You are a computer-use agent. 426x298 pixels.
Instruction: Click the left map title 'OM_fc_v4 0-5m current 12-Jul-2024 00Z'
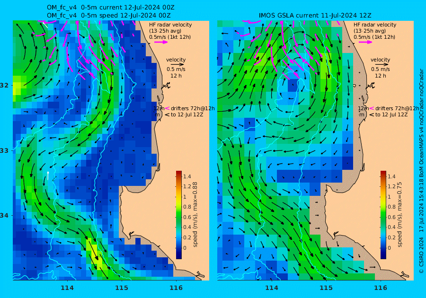click(111, 8)
